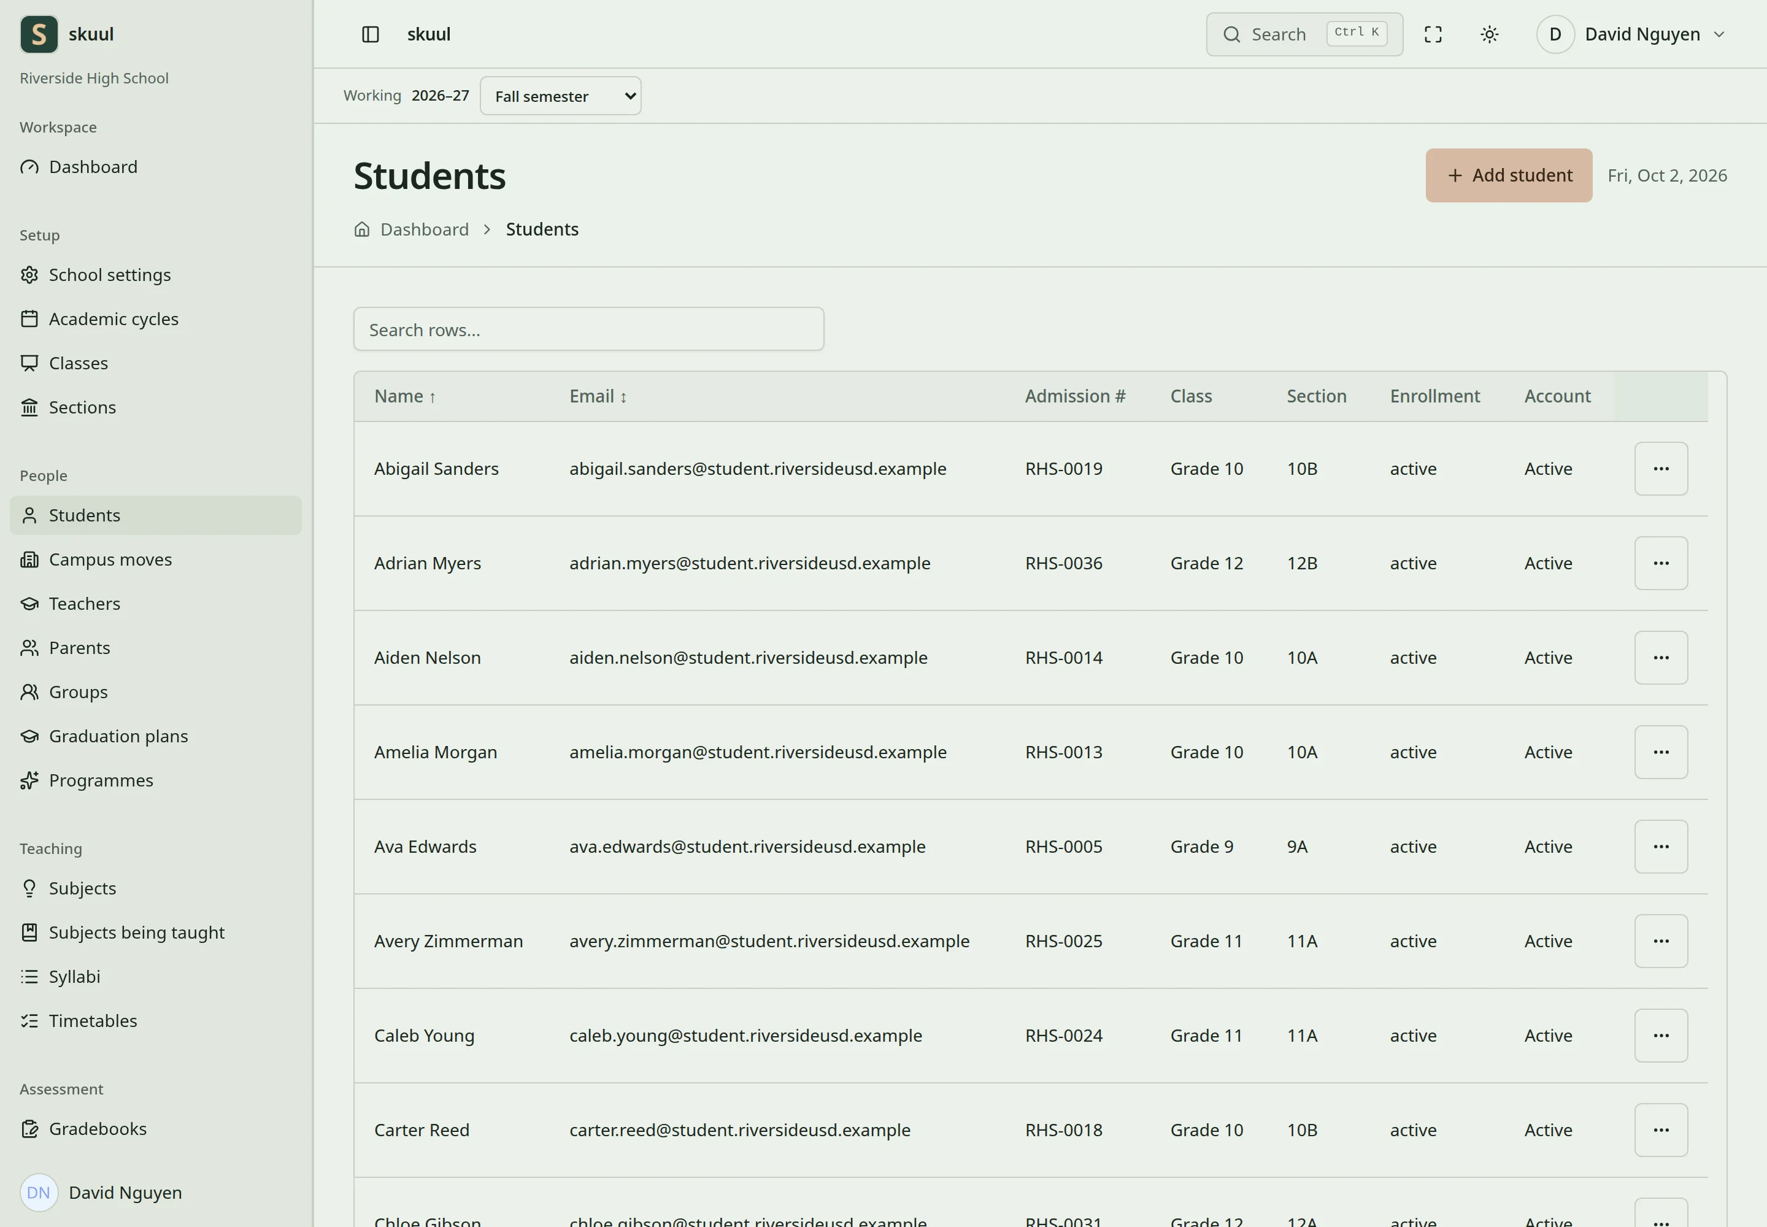The height and width of the screenshot is (1227, 1767).
Task: Click the Sections building icon
Action: click(x=29, y=407)
